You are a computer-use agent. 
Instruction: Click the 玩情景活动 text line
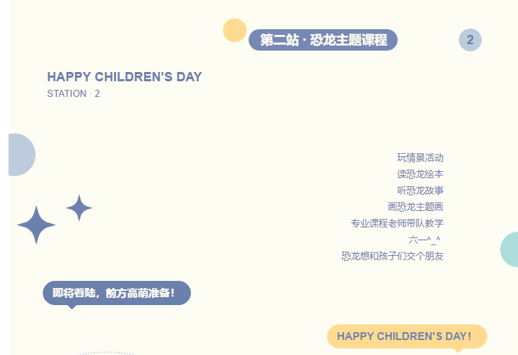coord(420,158)
